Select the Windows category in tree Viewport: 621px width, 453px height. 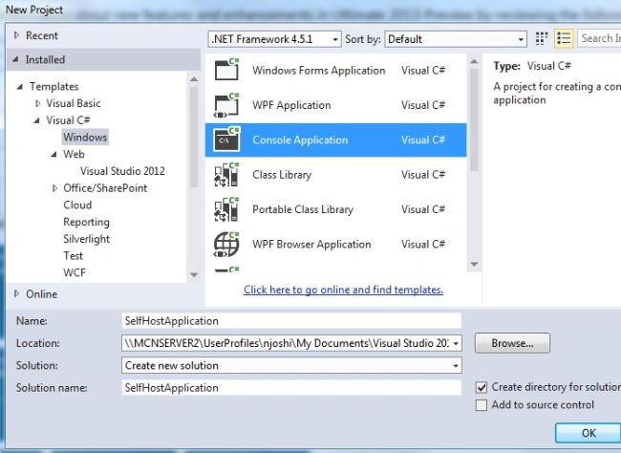85,137
